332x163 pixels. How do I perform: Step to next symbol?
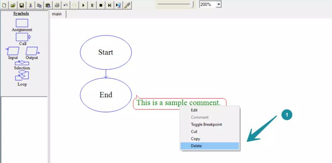pyautogui.click(x=110, y=5)
